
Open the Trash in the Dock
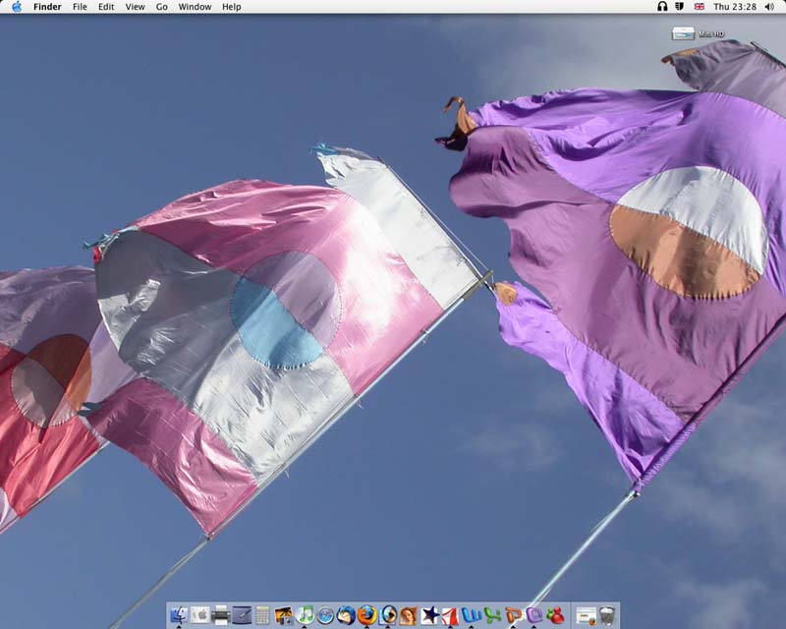[x=607, y=615]
